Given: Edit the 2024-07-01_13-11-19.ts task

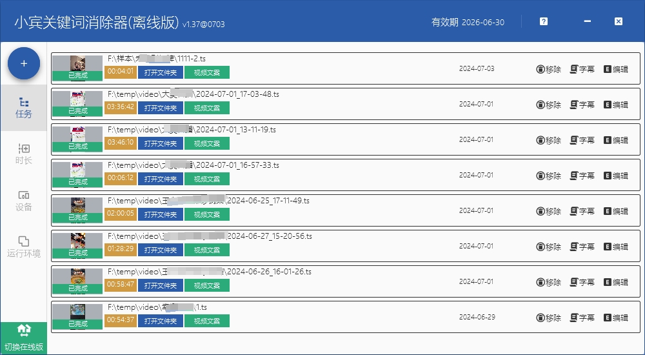Looking at the screenshot, I should point(616,140).
